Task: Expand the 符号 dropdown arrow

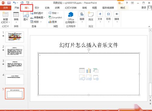Action: (109, 22)
